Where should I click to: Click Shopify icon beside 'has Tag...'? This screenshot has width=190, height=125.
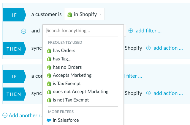pyautogui.click(x=49, y=59)
